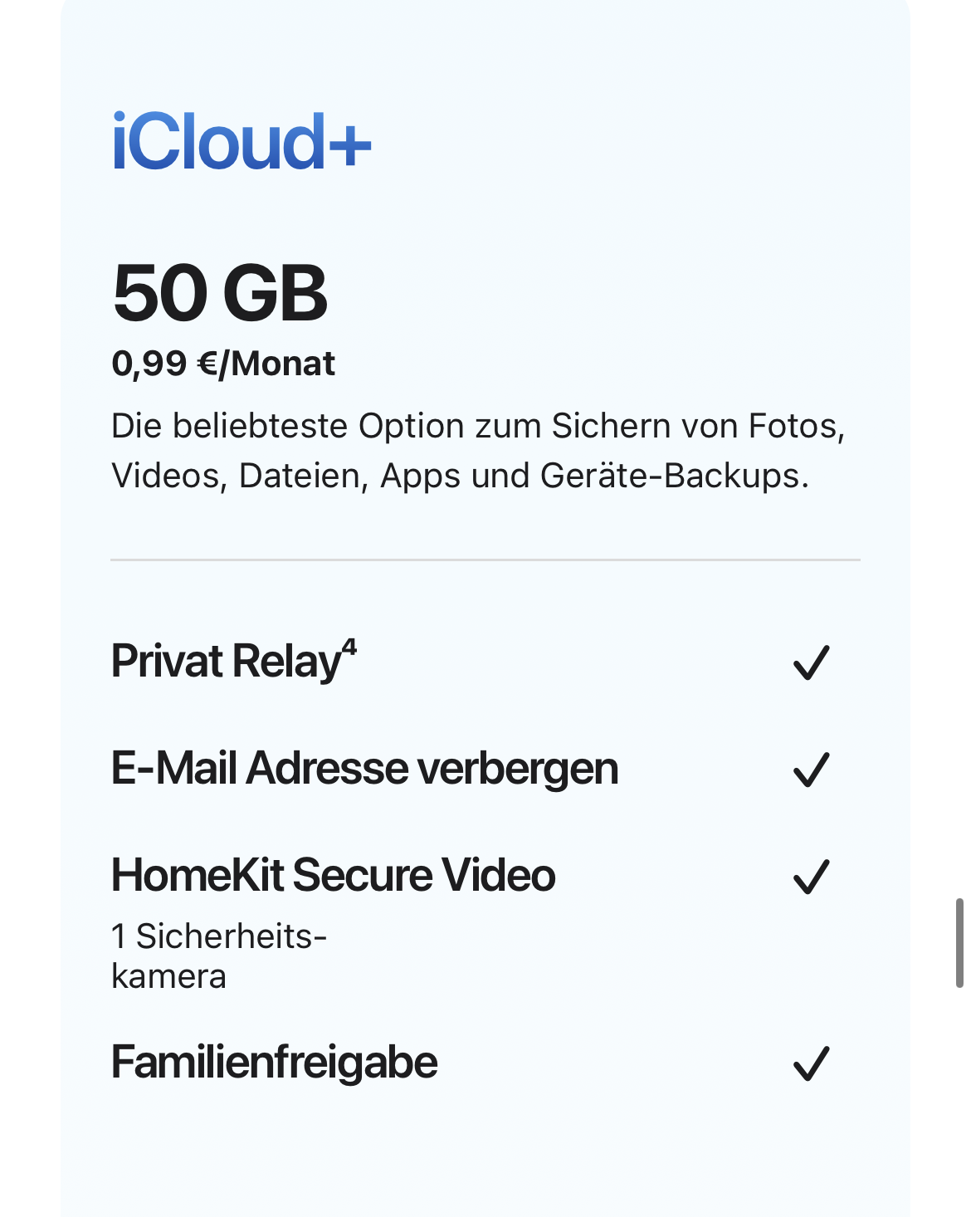Select the Familienfreigabe feature label
This screenshot has width=971, height=1217.
point(274,1063)
